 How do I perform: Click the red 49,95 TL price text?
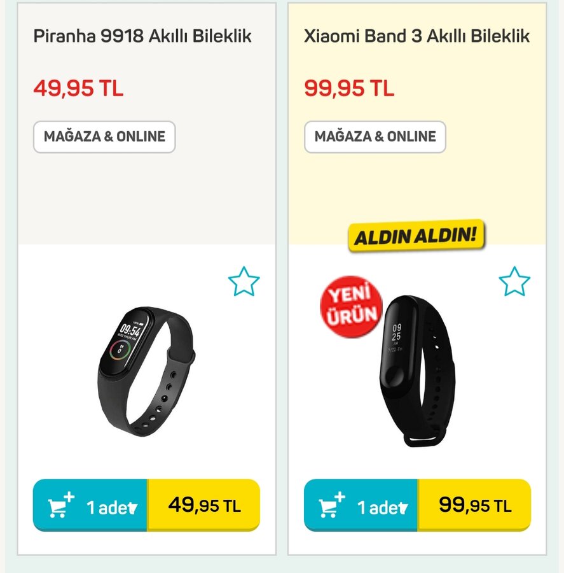click(x=78, y=88)
